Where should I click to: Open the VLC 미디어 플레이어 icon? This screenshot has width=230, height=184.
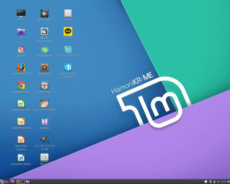pyautogui.click(x=44, y=104)
